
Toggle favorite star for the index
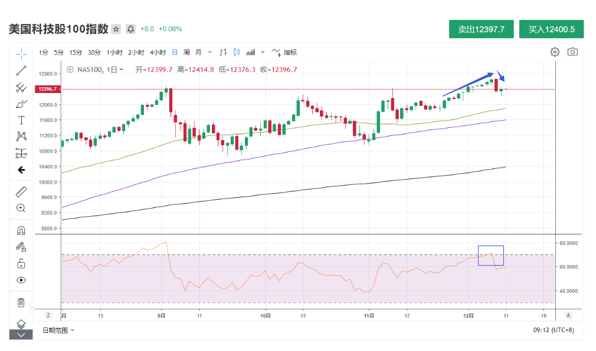pos(116,29)
